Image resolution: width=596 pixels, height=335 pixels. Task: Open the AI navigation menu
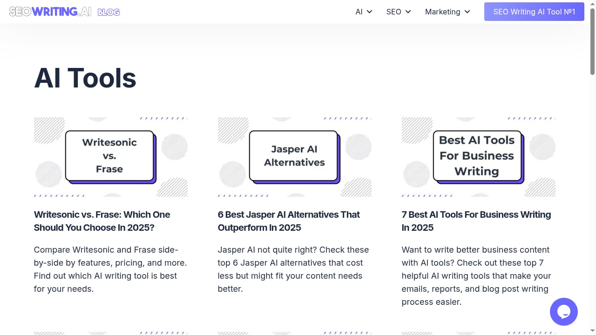coord(359,12)
